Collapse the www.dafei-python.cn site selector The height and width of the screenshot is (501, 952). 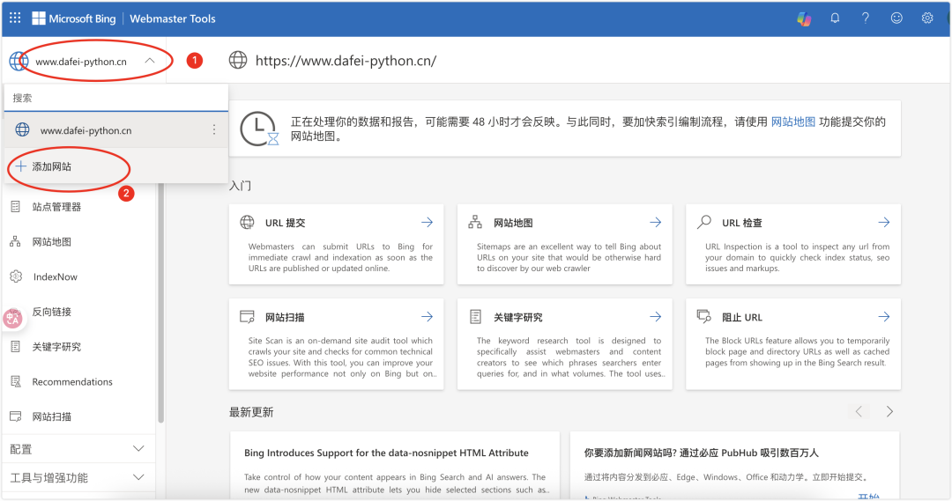click(x=150, y=61)
